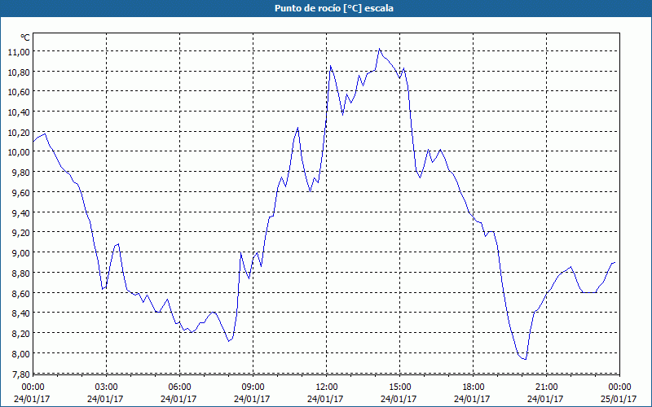Select the 21:00 time label

tap(546, 387)
